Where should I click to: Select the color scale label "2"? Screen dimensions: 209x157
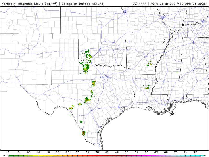[x=9, y=152]
